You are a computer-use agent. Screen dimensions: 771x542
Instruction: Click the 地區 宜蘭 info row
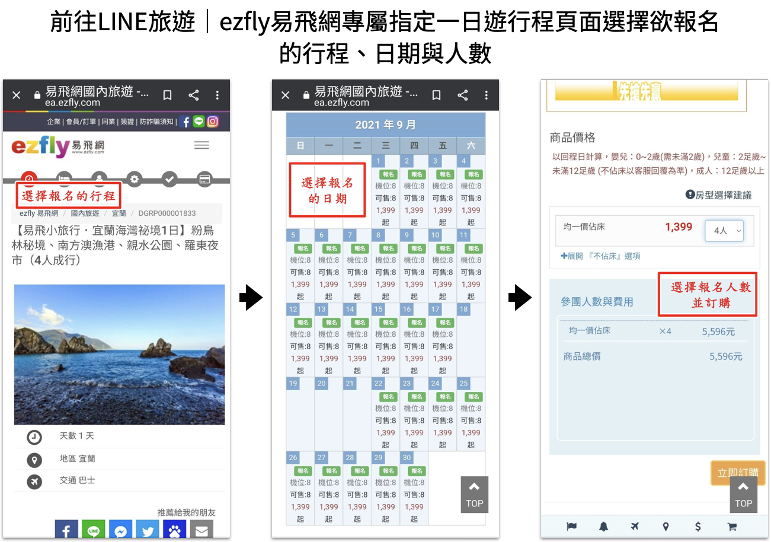point(119,459)
